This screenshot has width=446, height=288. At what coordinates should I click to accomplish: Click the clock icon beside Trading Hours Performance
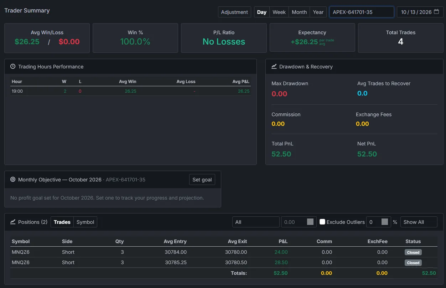[x=13, y=66]
